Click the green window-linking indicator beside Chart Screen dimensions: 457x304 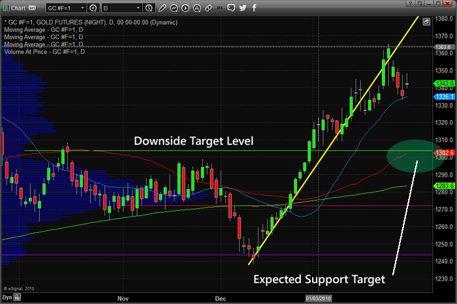pyautogui.click(x=5, y=8)
